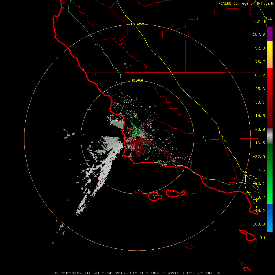Select the -109.8 legend value
The width and height of the screenshot is (275, 275).
[258, 224]
